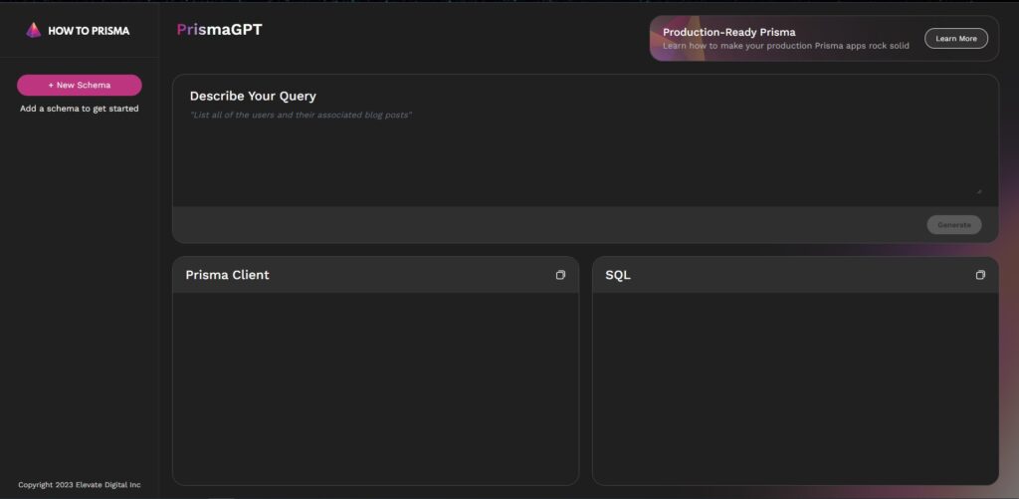The image size is (1019, 499).
Task: Click the Production-Ready Prisma heading
Action: [x=728, y=33]
